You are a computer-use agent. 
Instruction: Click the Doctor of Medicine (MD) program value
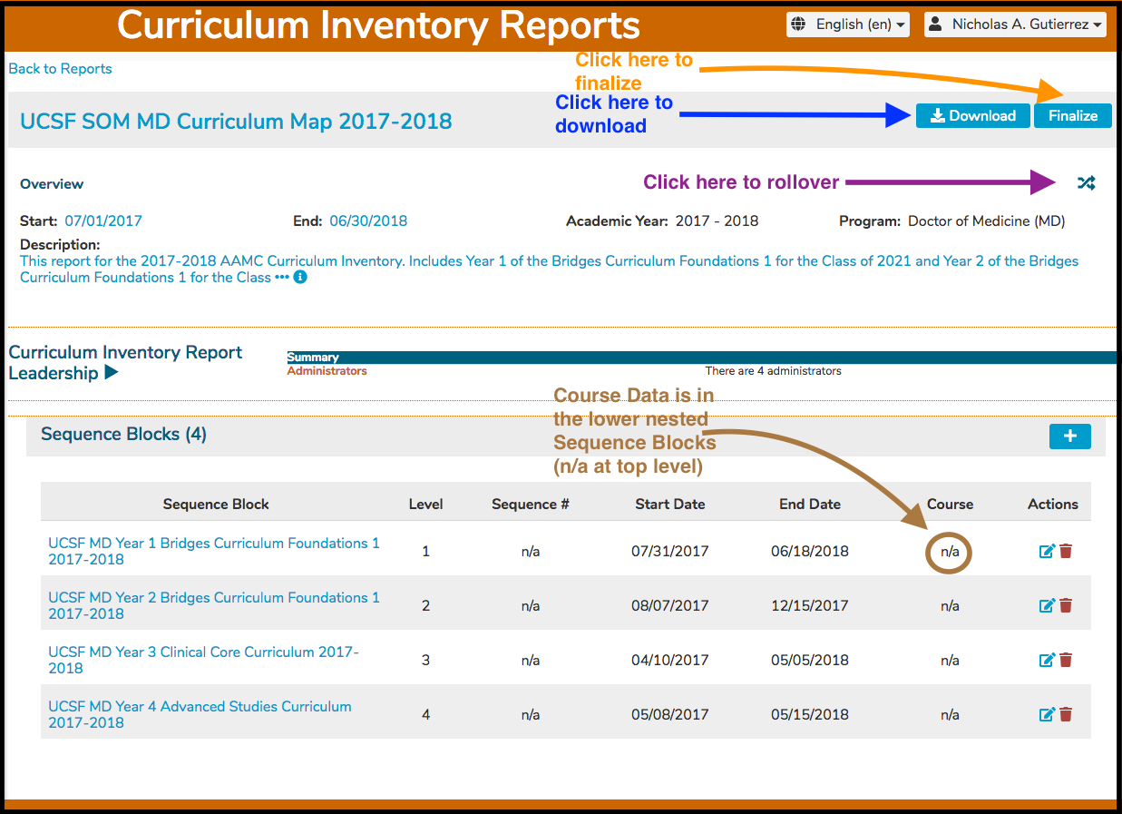[x=987, y=221]
